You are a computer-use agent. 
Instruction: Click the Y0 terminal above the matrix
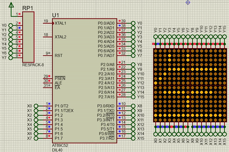[x=156, y=37]
